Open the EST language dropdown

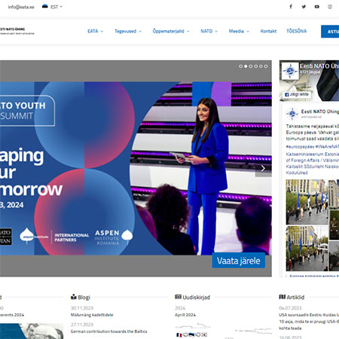[56, 7]
